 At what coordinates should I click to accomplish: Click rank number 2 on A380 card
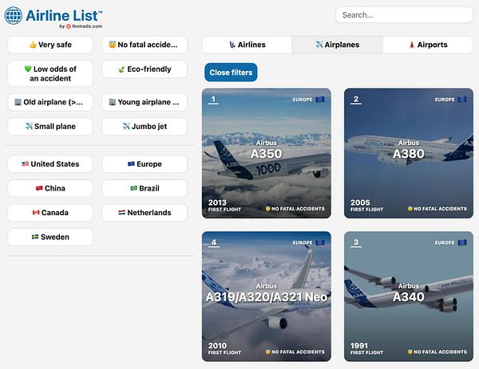(356, 100)
